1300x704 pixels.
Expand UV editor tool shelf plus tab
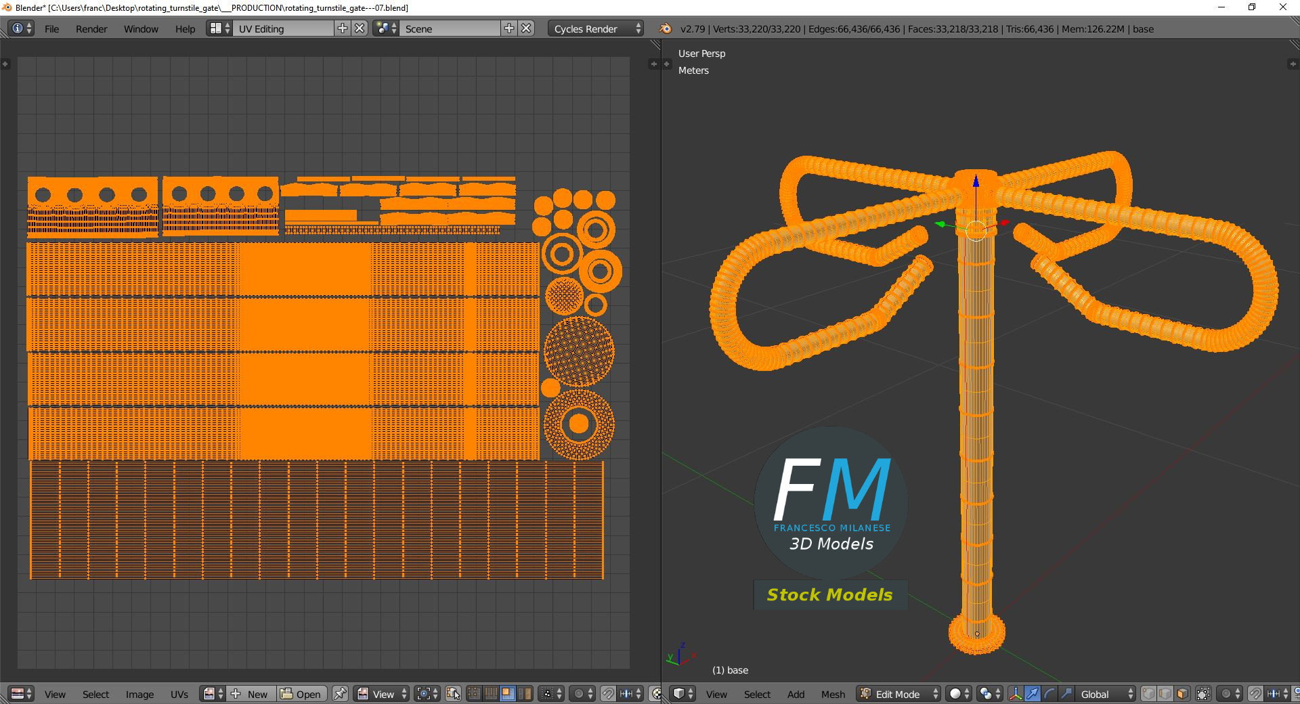pos(5,64)
